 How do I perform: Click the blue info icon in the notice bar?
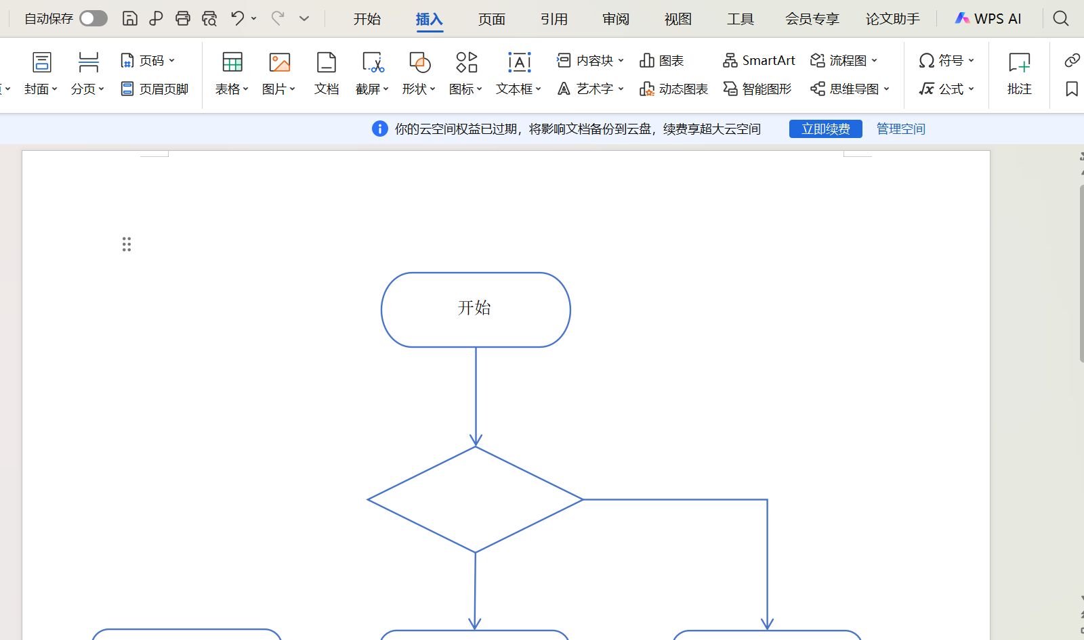380,129
